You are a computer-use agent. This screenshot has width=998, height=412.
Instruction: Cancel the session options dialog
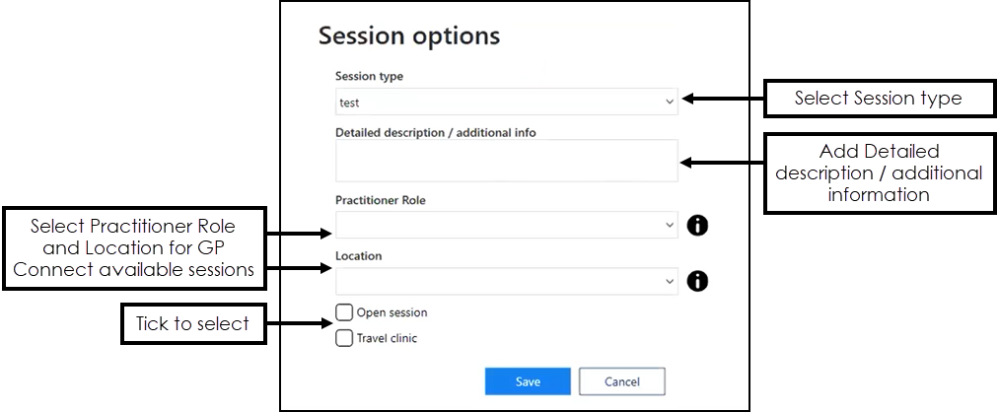[622, 381]
